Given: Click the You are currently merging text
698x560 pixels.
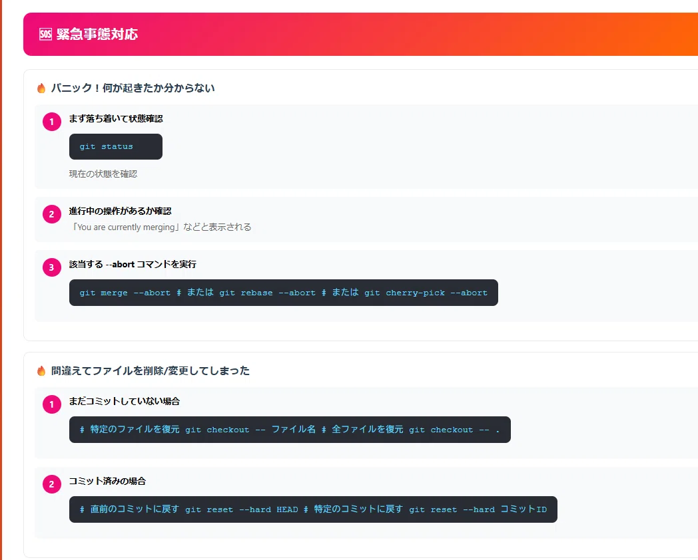Looking at the screenshot, I should tap(161, 227).
